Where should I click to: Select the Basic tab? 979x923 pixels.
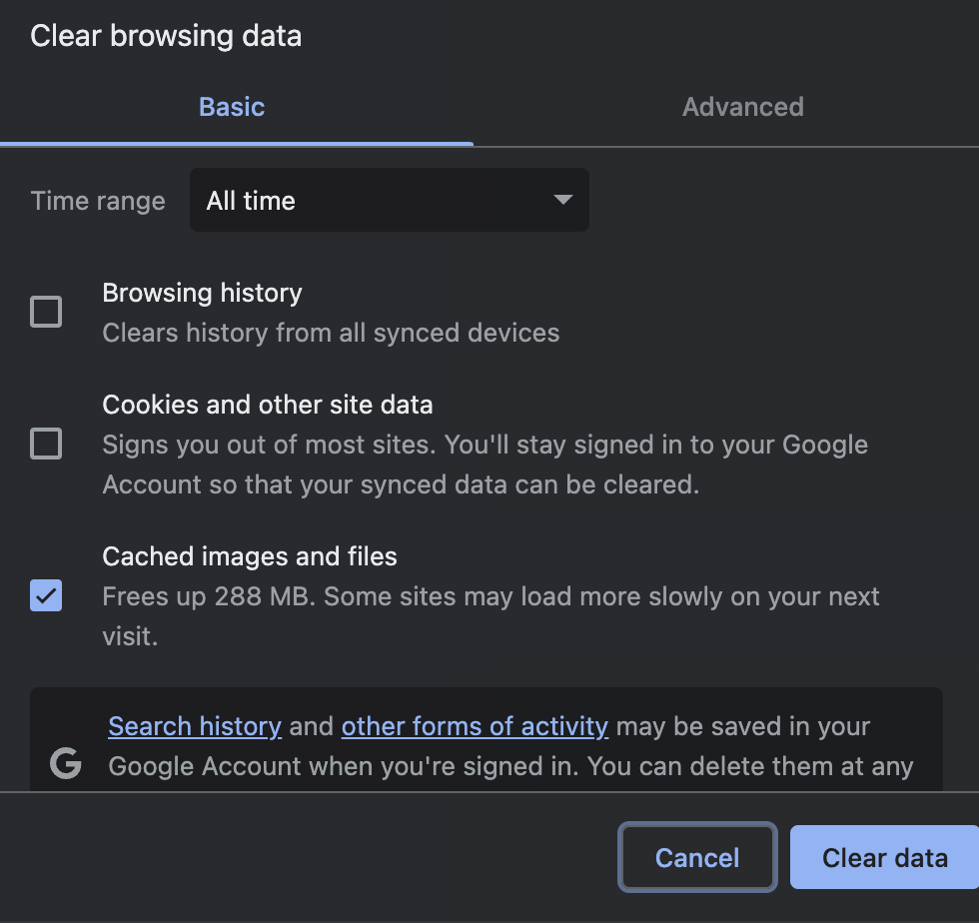[x=231, y=107]
